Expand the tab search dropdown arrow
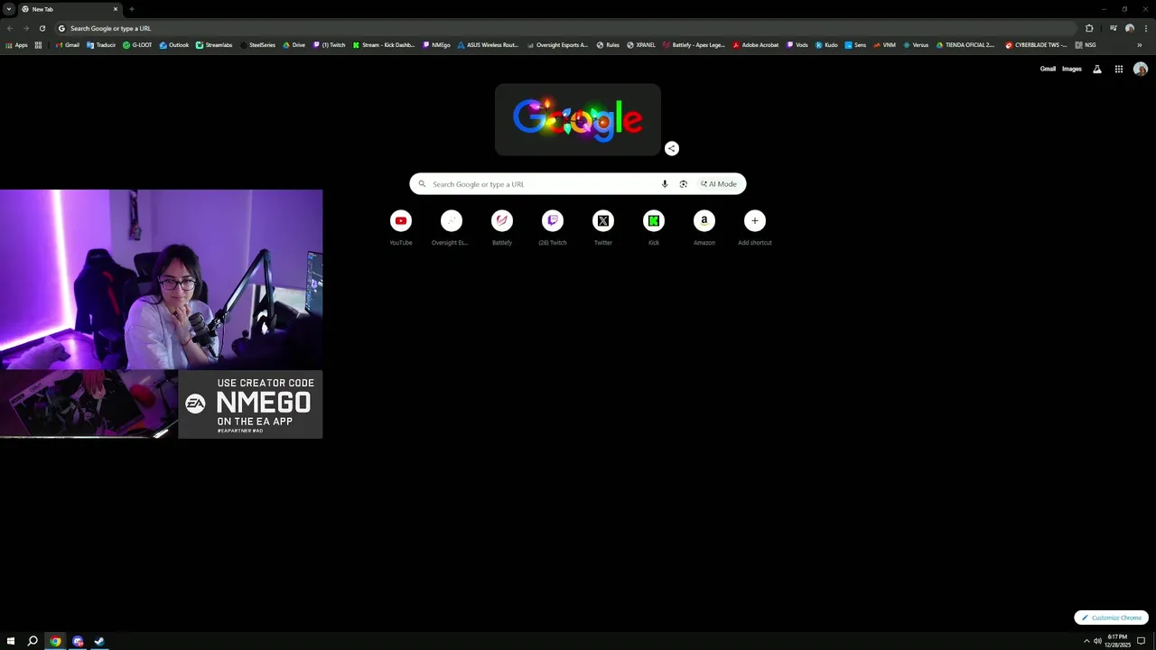 click(8, 9)
